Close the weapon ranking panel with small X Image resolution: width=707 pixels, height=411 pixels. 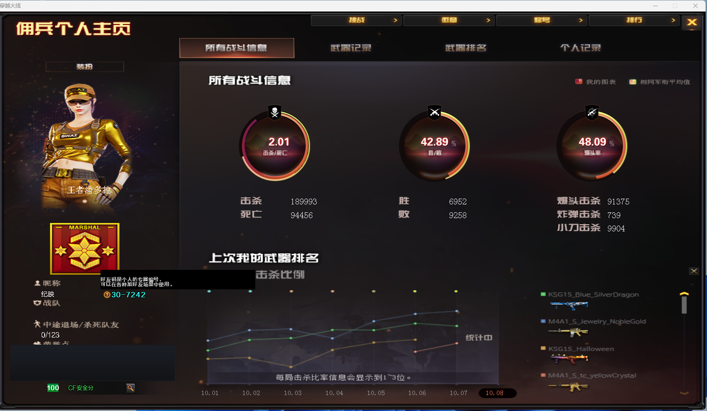(x=694, y=271)
